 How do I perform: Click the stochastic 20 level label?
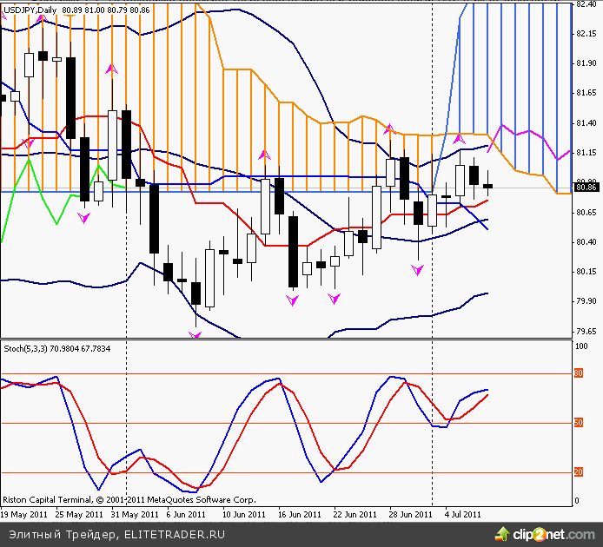pos(579,472)
